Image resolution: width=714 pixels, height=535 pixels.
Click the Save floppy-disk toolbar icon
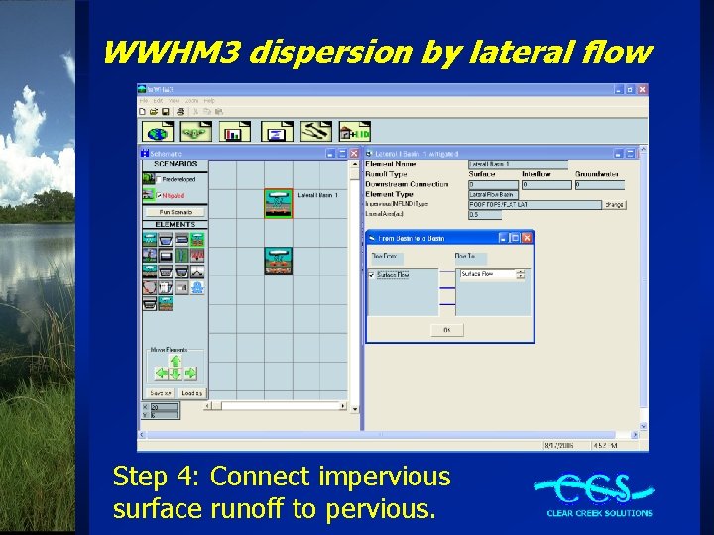(166, 111)
